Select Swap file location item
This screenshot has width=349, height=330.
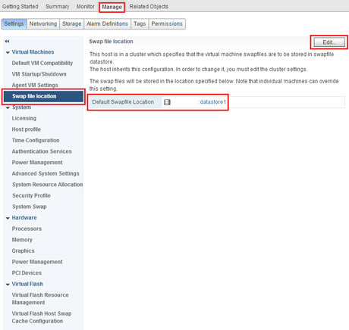click(44, 96)
